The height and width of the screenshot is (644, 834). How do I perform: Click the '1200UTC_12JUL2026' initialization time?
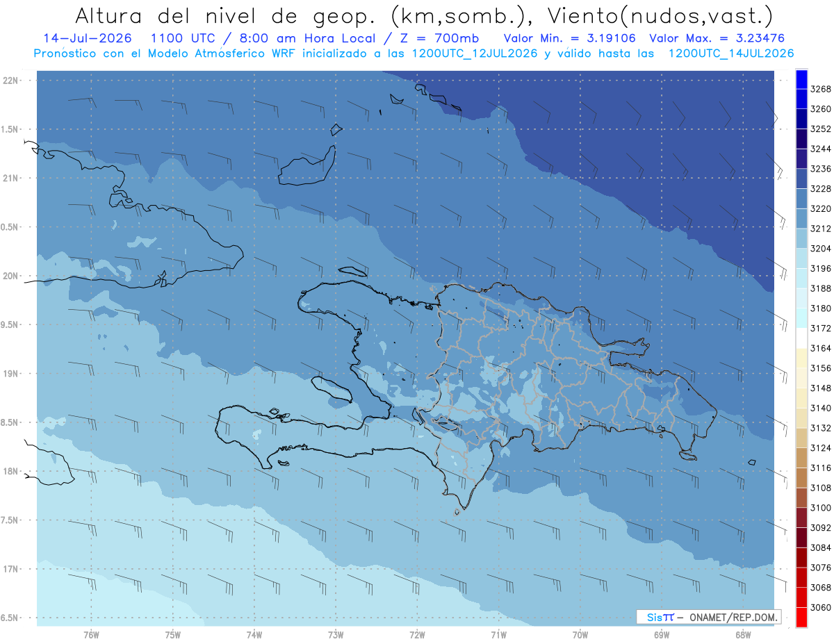tap(475, 53)
